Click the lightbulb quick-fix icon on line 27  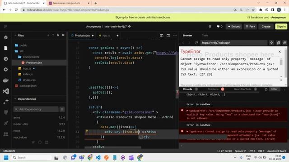click(x=87, y=131)
